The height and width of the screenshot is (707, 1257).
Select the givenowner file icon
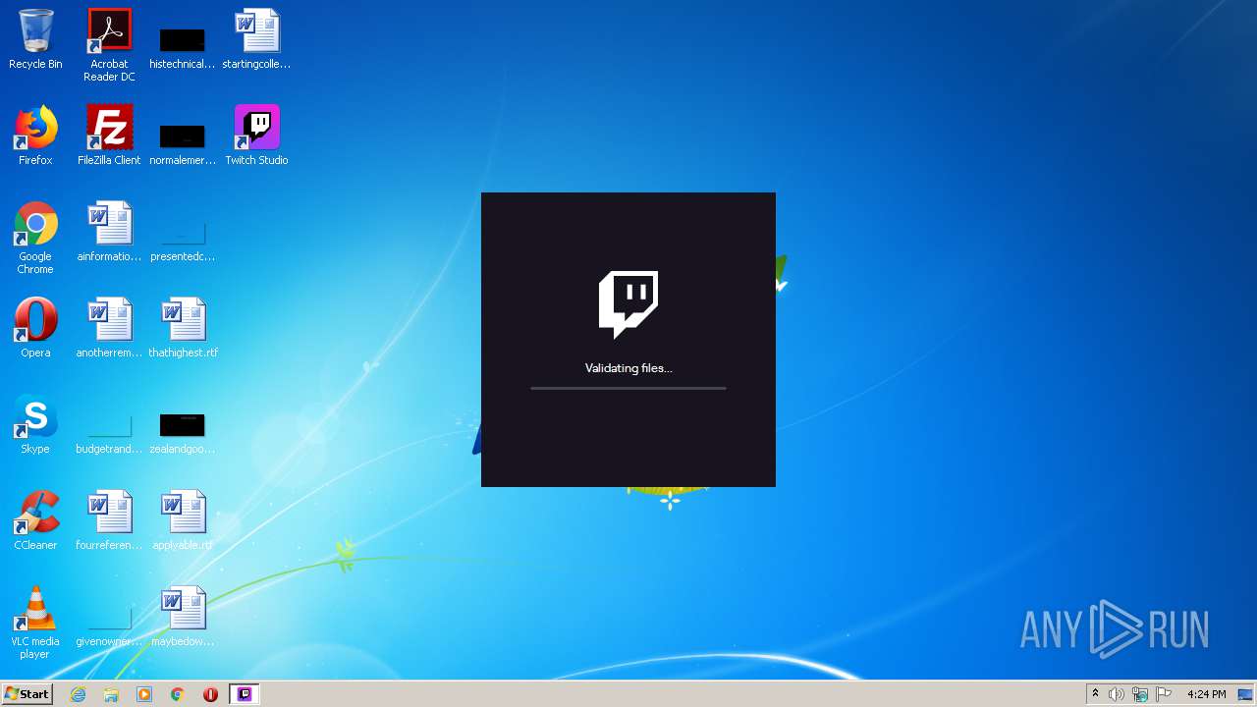[109, 617]
